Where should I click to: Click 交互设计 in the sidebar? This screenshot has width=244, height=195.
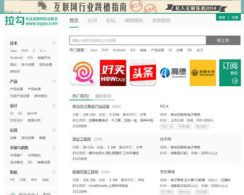click(x=17, y=120)
